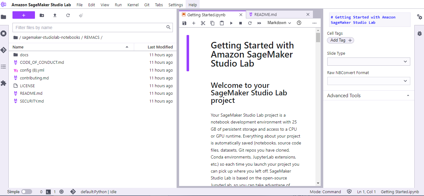Click the Git clone icon in file browser
Image resolution: width=424 pixels, height=196 pixels.
click(81, 15)
